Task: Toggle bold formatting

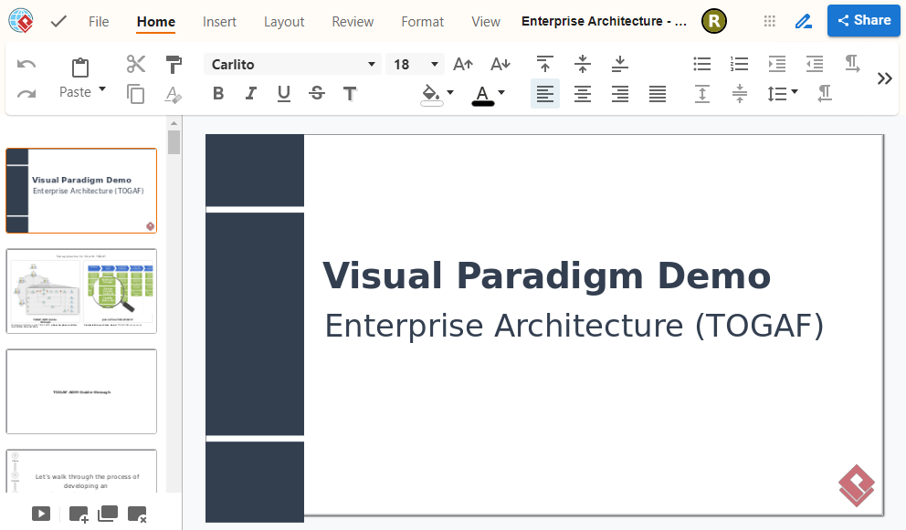Action: coord(218,94)
